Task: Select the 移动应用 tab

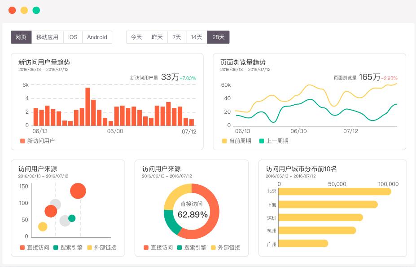Action: [47, 37]
